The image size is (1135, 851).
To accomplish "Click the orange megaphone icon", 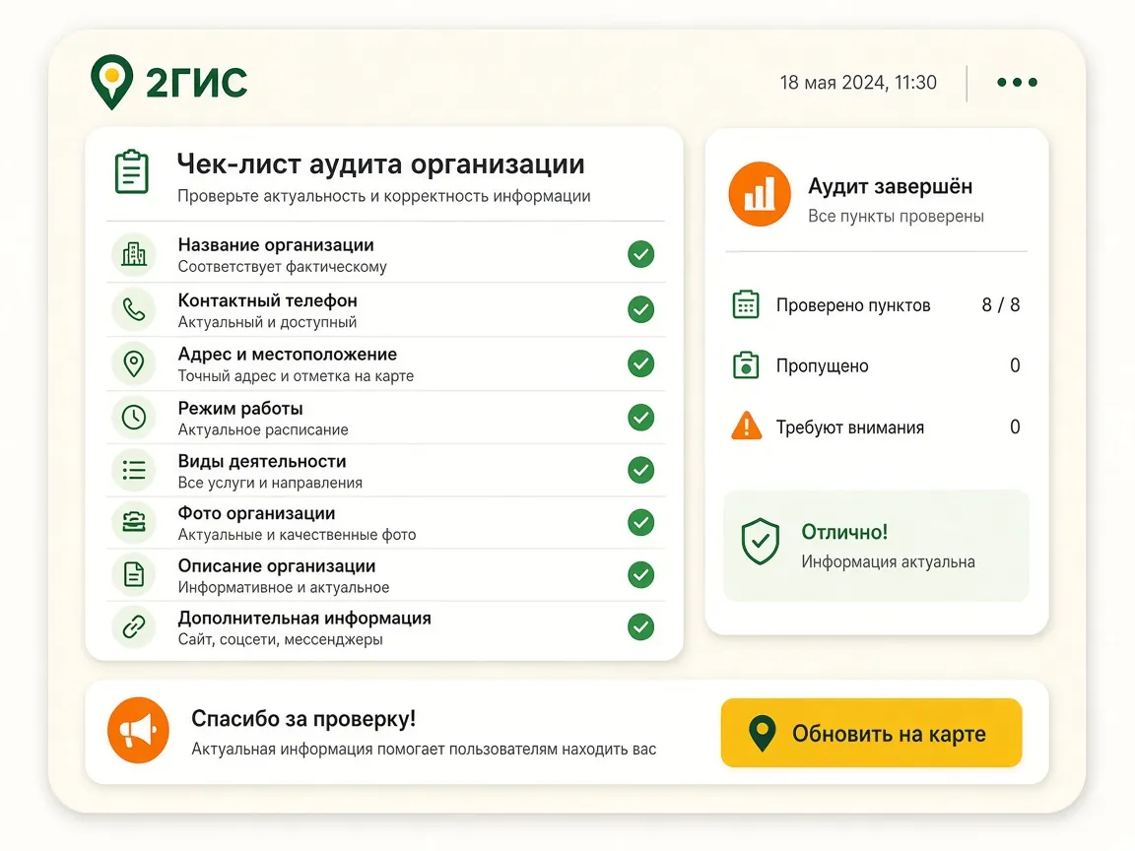I will tap(138, 730).
